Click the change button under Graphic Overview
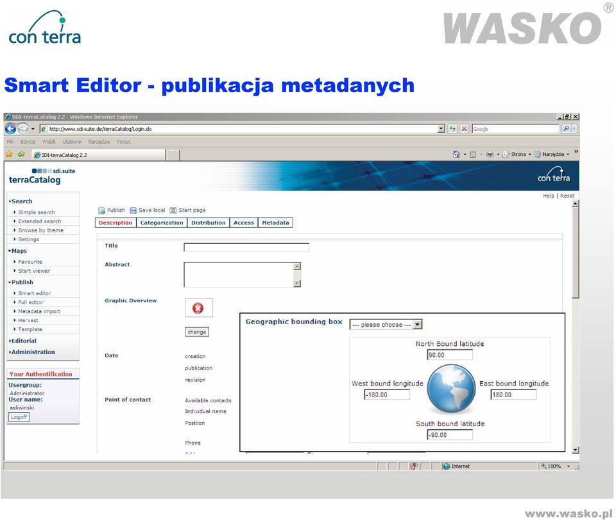This screenshot has width=616, height=521. pyautogui.click(x=197, y=332)
